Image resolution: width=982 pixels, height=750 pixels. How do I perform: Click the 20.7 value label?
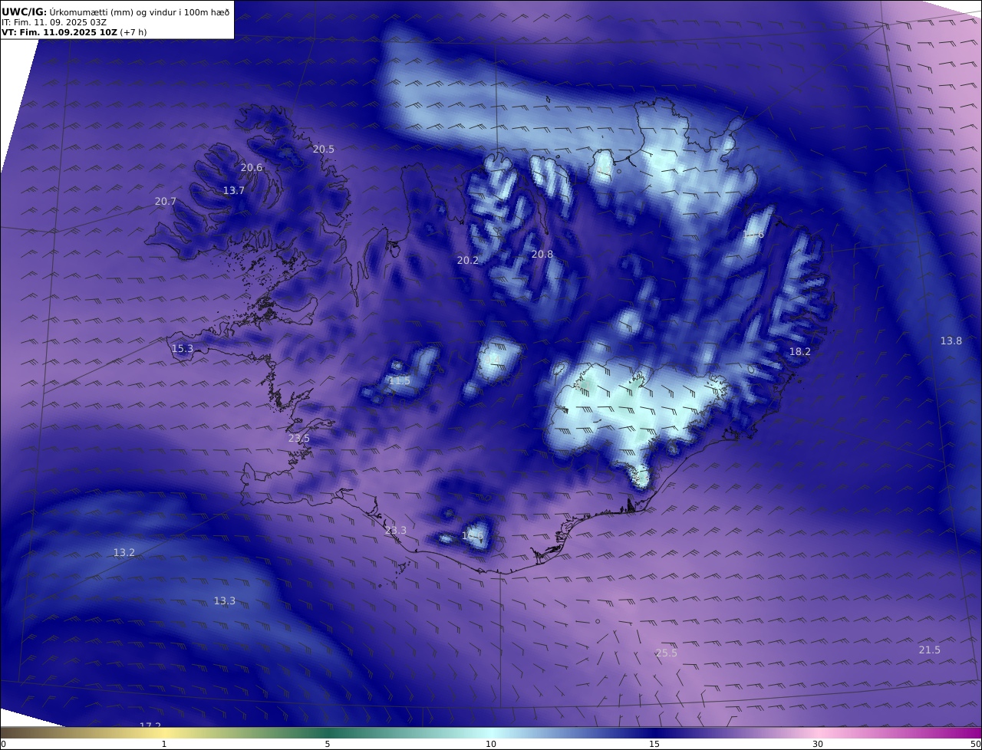point(166,202)
